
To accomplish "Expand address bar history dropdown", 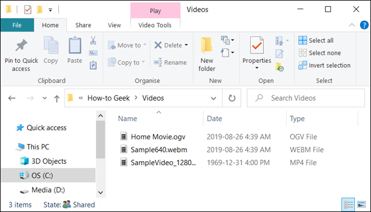I will 213,98.
